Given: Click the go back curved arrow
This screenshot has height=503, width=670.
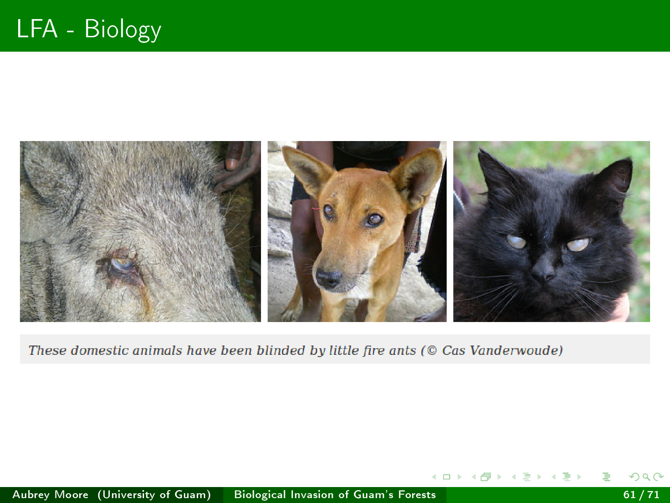Looking at the screenshot, I should point(634,477).
